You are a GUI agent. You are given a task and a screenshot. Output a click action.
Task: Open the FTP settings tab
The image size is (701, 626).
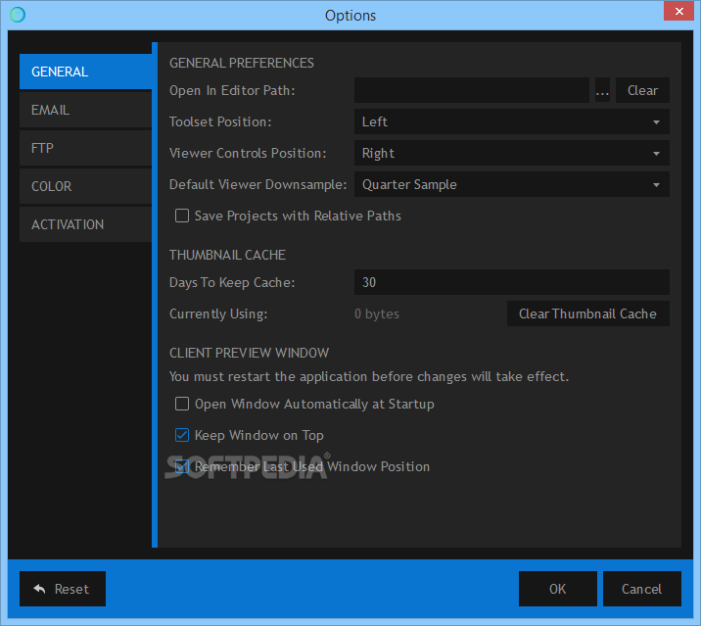pyautogui.click(x=85, y=148)
